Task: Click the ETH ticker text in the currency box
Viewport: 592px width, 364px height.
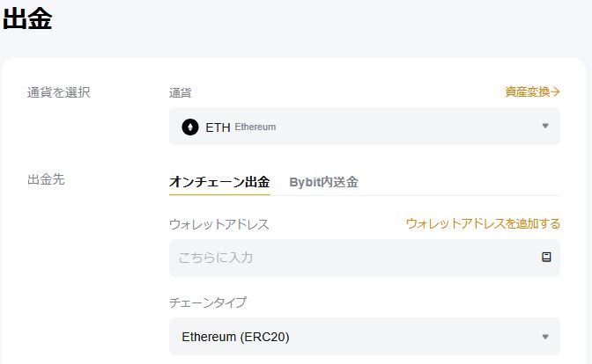Action: 218,127
